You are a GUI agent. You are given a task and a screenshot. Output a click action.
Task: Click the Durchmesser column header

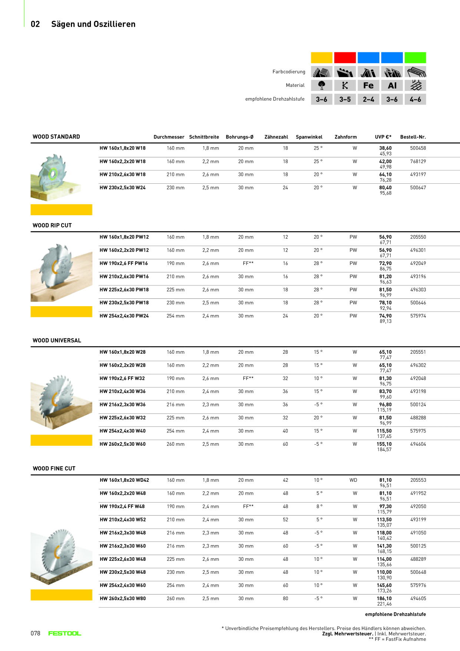tap(169, 137)
